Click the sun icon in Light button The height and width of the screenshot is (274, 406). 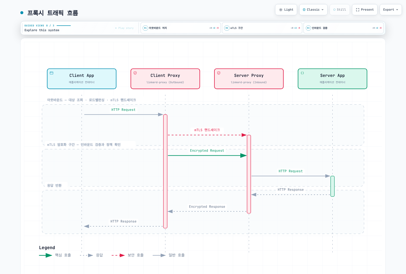(x=281, y=10)
